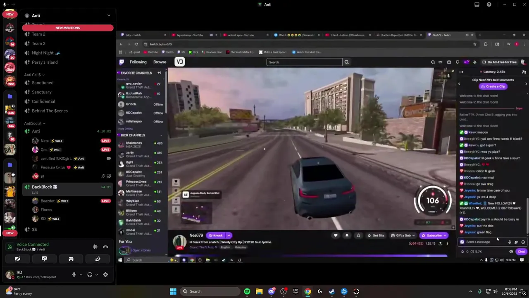The width and height of the screenshot is (529, 298).
Task: Open Discord help icon in title bar
Action: tap(489, 5)
